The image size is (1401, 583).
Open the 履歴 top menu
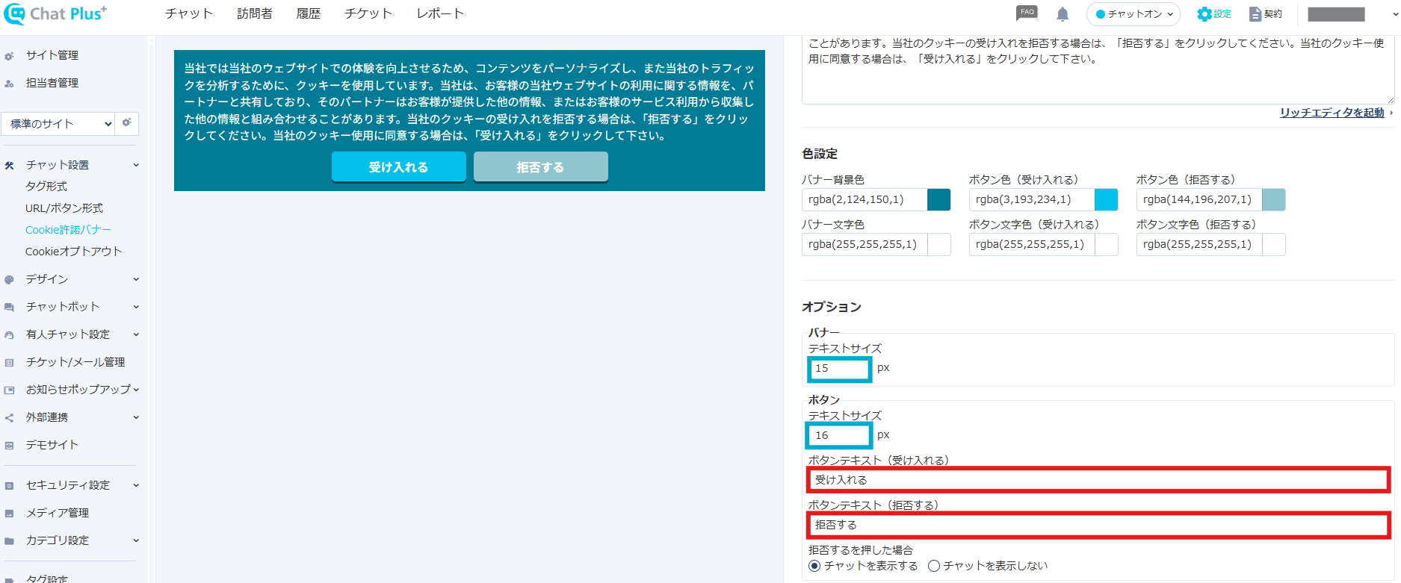tap(309, 13)
